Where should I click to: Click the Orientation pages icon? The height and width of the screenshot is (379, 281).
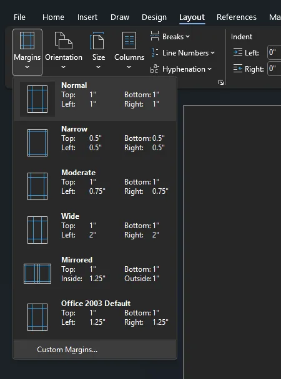click(64, 41)
